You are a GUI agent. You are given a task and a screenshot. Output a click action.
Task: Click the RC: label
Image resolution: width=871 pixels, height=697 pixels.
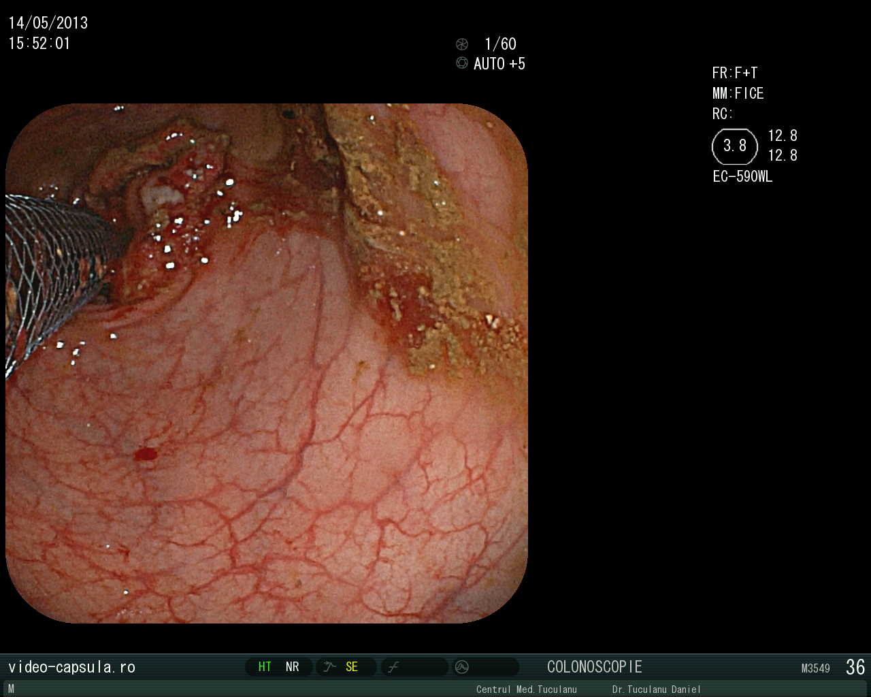(x=723, y=114)
